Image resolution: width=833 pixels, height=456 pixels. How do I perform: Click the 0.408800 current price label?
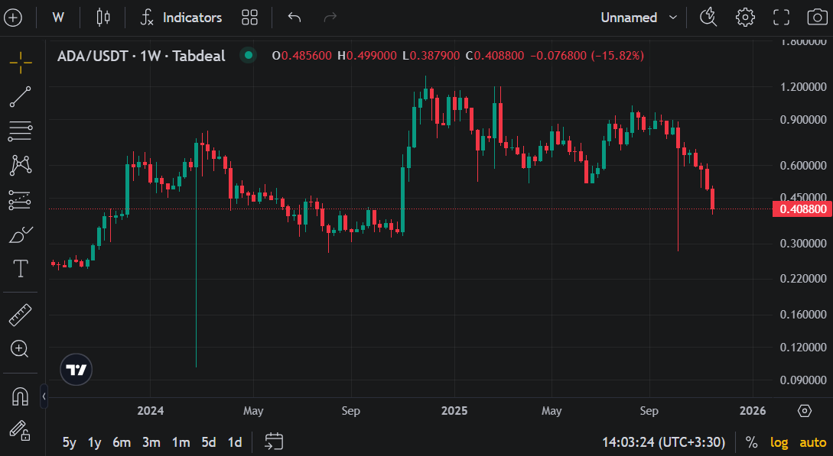(801, 209)
